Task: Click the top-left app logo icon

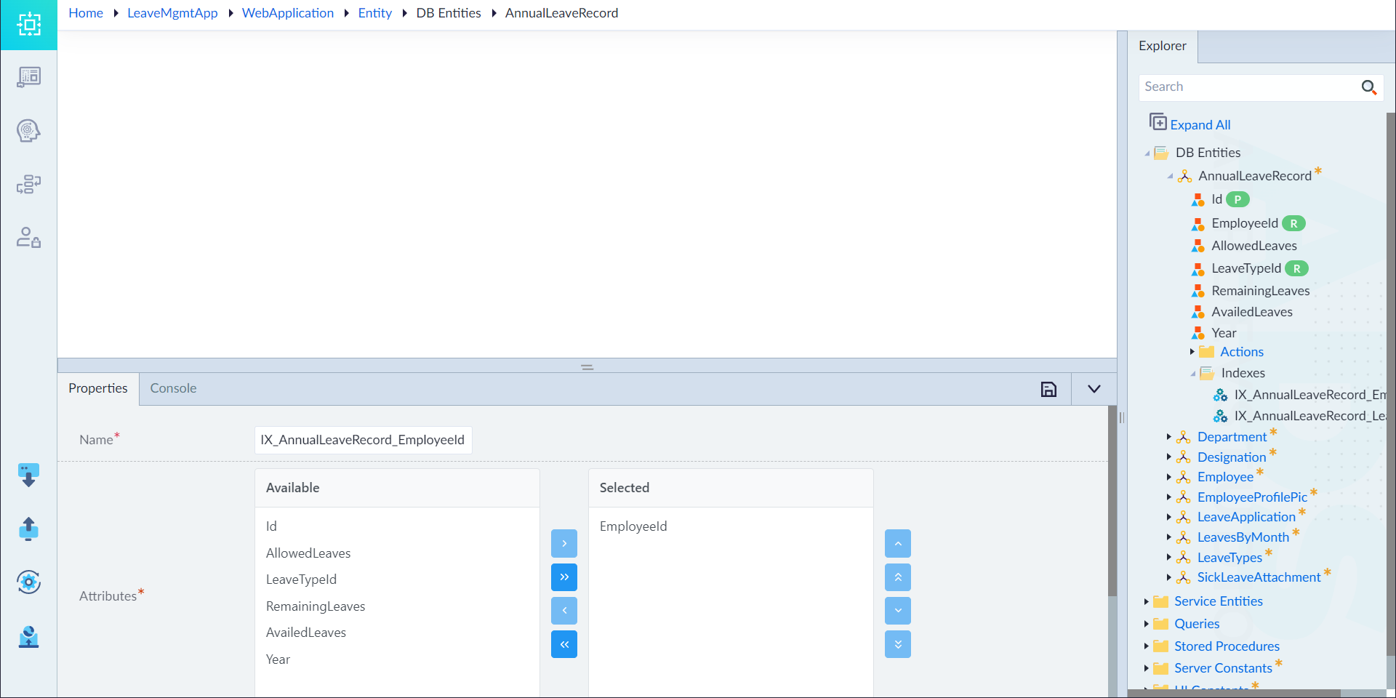Action: coord(28,25)
